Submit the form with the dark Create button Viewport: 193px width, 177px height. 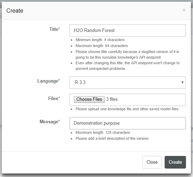pos(175,162)
